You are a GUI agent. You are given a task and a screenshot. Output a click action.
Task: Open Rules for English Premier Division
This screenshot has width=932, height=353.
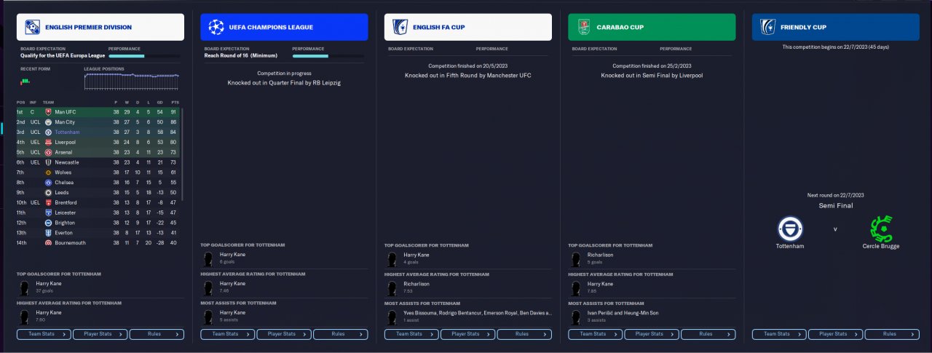[156, 334]
